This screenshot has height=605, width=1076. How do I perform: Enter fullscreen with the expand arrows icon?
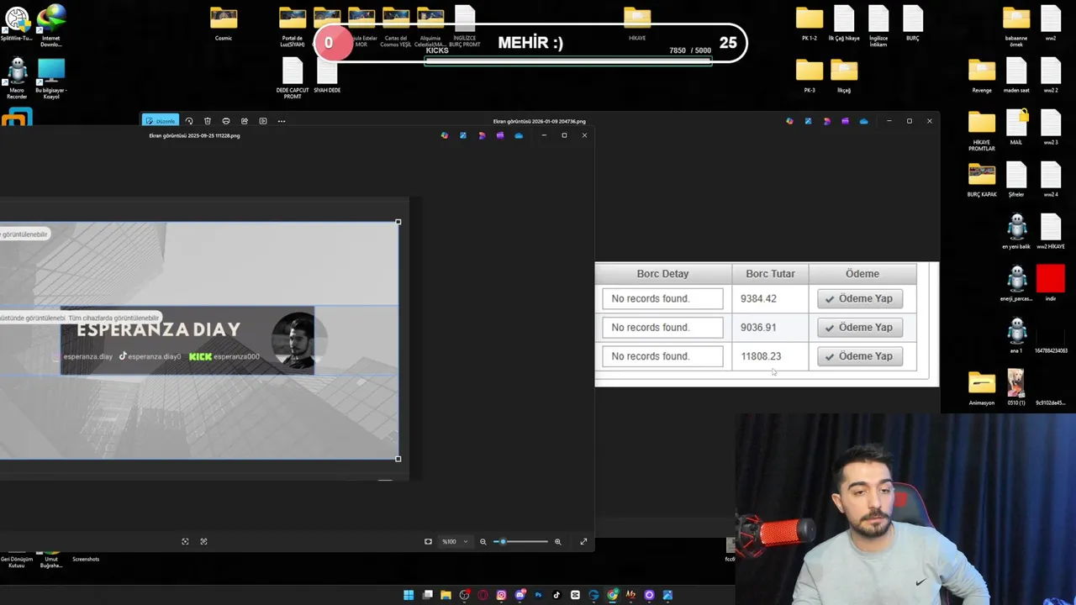pyautogui.click(x=583, y=542)
